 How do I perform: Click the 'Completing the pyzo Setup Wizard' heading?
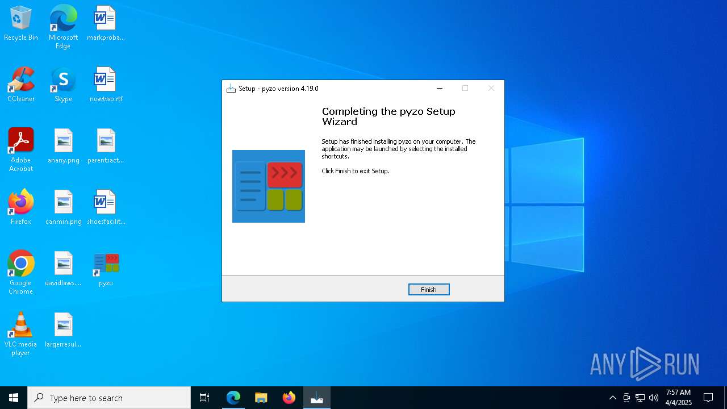pyautogui.click(x=388, y=116)
